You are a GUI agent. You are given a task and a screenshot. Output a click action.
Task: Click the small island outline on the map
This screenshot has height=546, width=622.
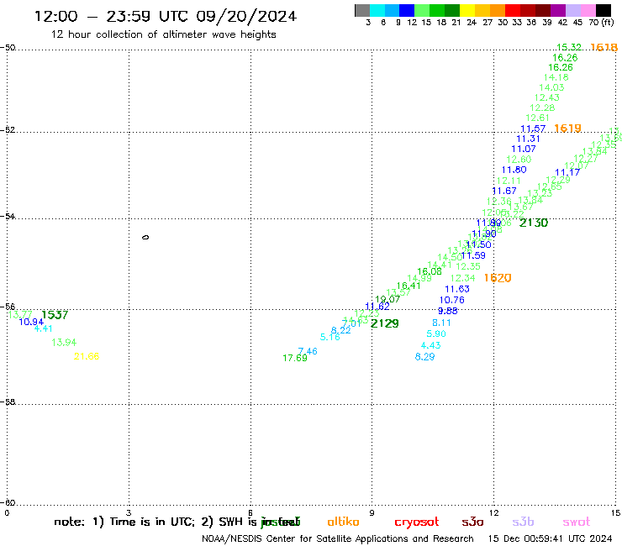(x=145, y=238)
